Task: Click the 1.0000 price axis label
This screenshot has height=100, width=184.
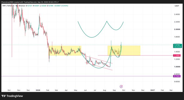Action: click(x=177, y=67)
